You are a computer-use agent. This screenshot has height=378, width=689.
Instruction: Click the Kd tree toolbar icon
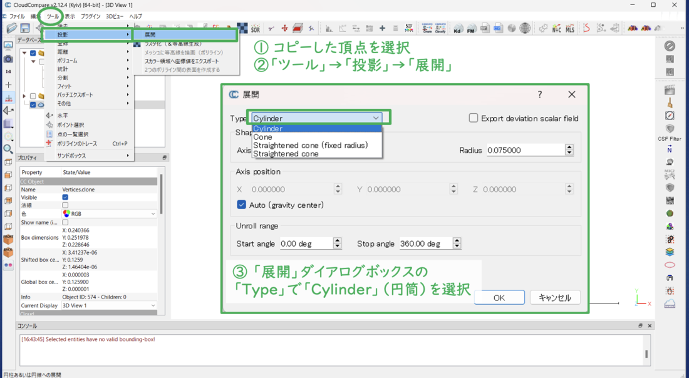(x=457, y=29)
